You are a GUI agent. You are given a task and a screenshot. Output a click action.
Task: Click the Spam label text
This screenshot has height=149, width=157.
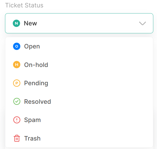pyautogui.click(x=33, y=120)
